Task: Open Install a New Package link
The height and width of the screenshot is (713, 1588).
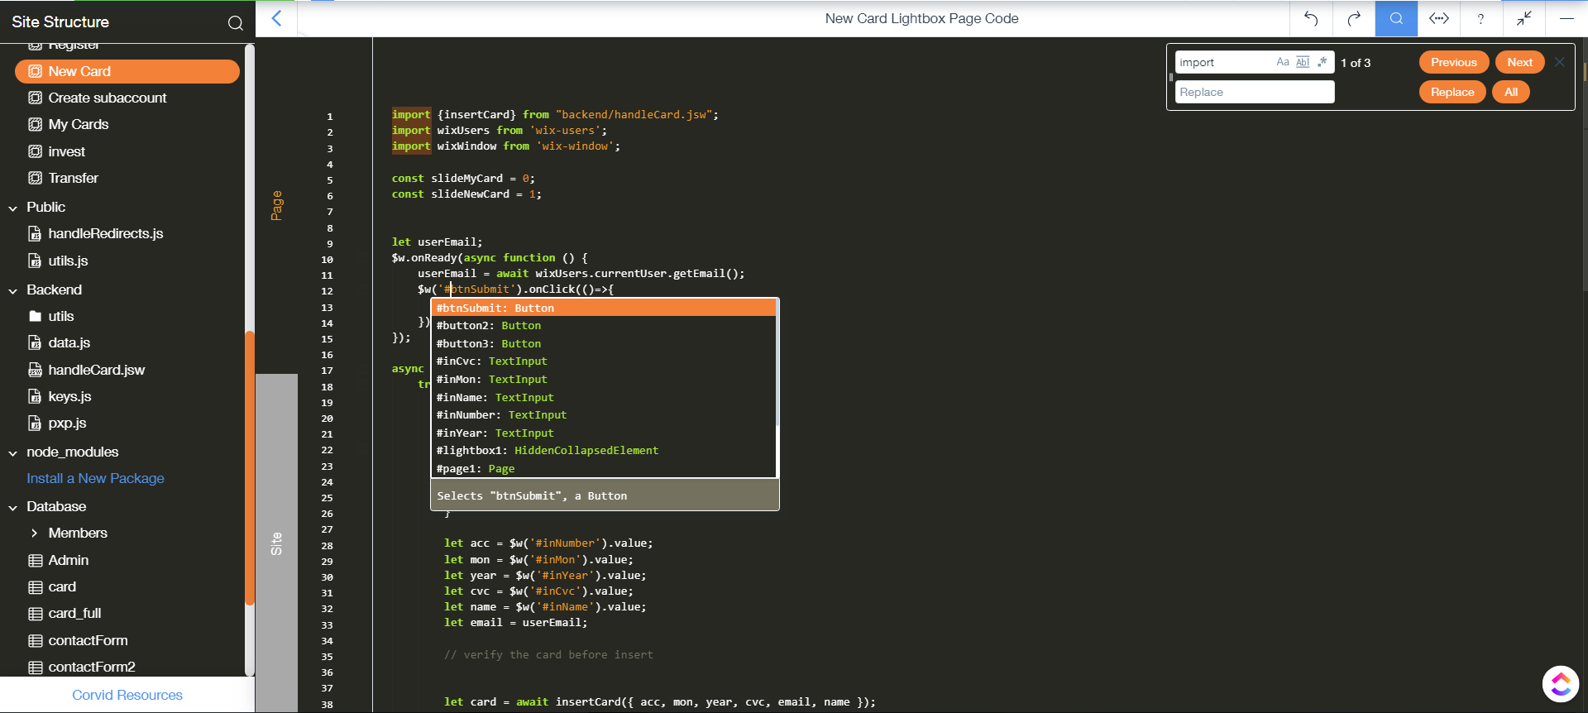Action: [95, 478]
